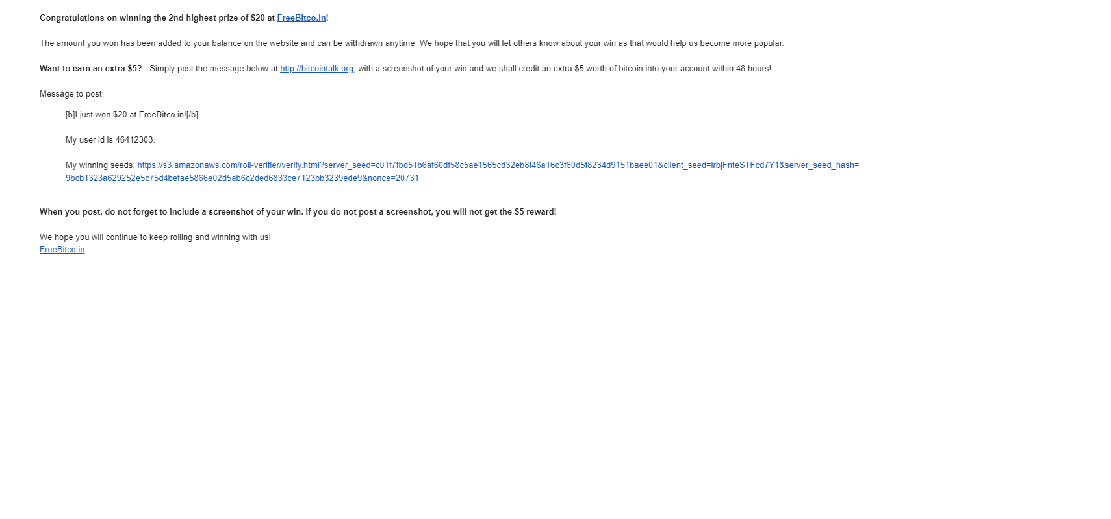The image size is (1111, 519).
Task: Click the "2nd highest prize of $20" text
Action: (216, 18)
